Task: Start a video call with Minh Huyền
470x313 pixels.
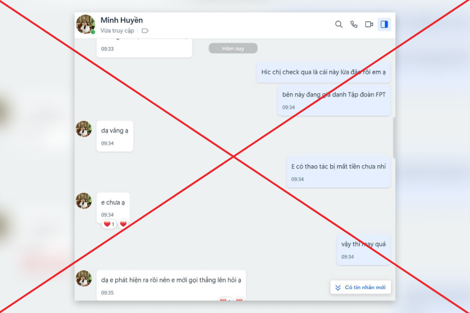Action: 369,24
